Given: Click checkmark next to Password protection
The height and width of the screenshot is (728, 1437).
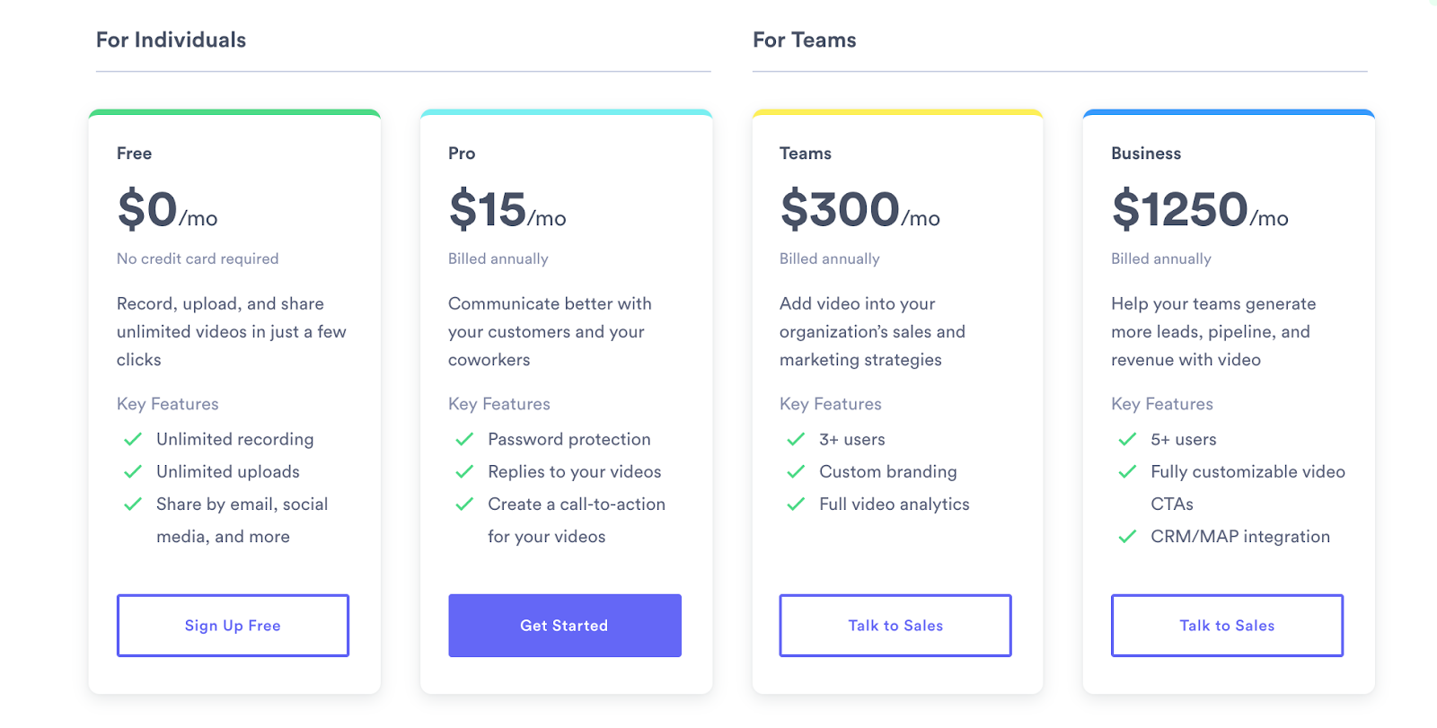Looking at the screenshot, I should 464,439.
